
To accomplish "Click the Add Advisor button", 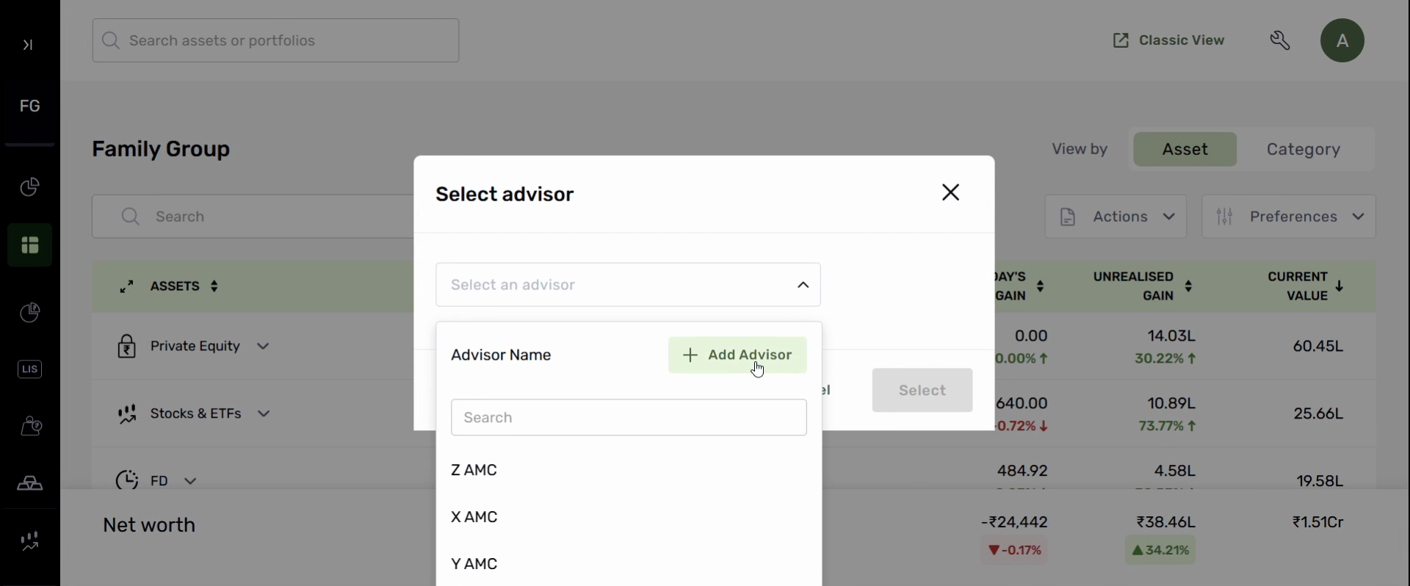I will (x=737, y=355).
